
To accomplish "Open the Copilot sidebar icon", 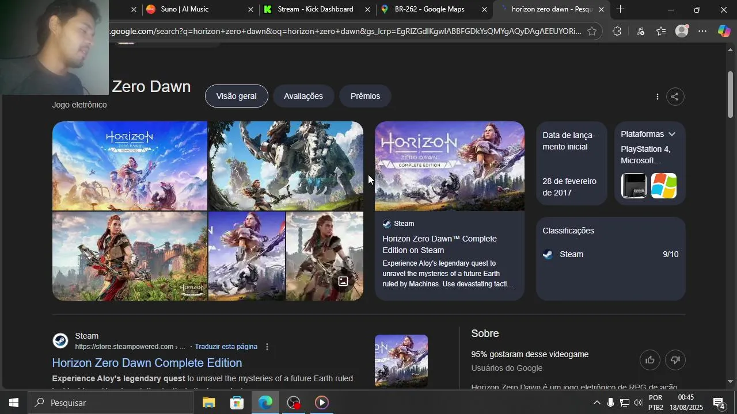I will tap(724, 31).
